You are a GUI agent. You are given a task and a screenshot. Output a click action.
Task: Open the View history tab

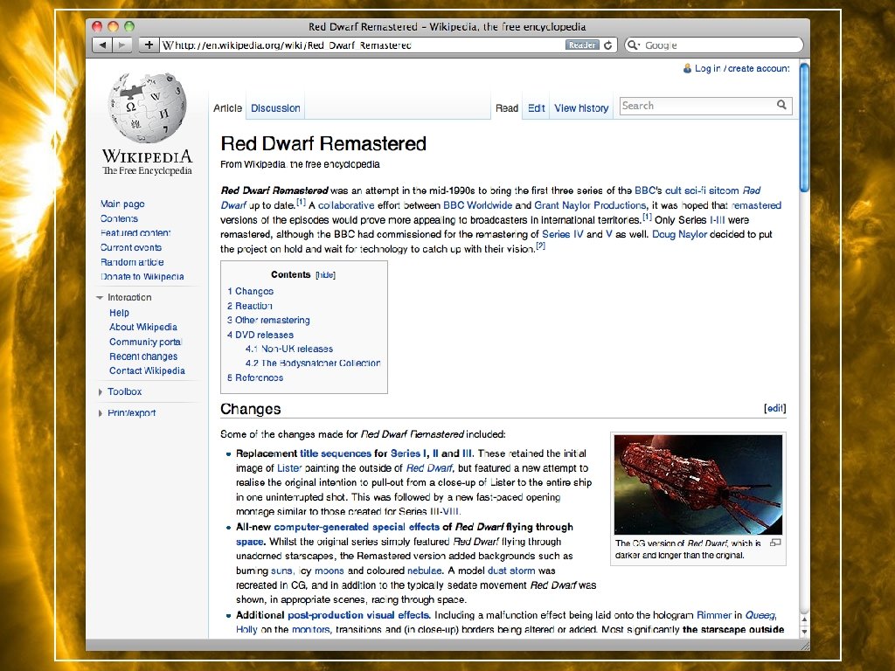tap(581, 107)
